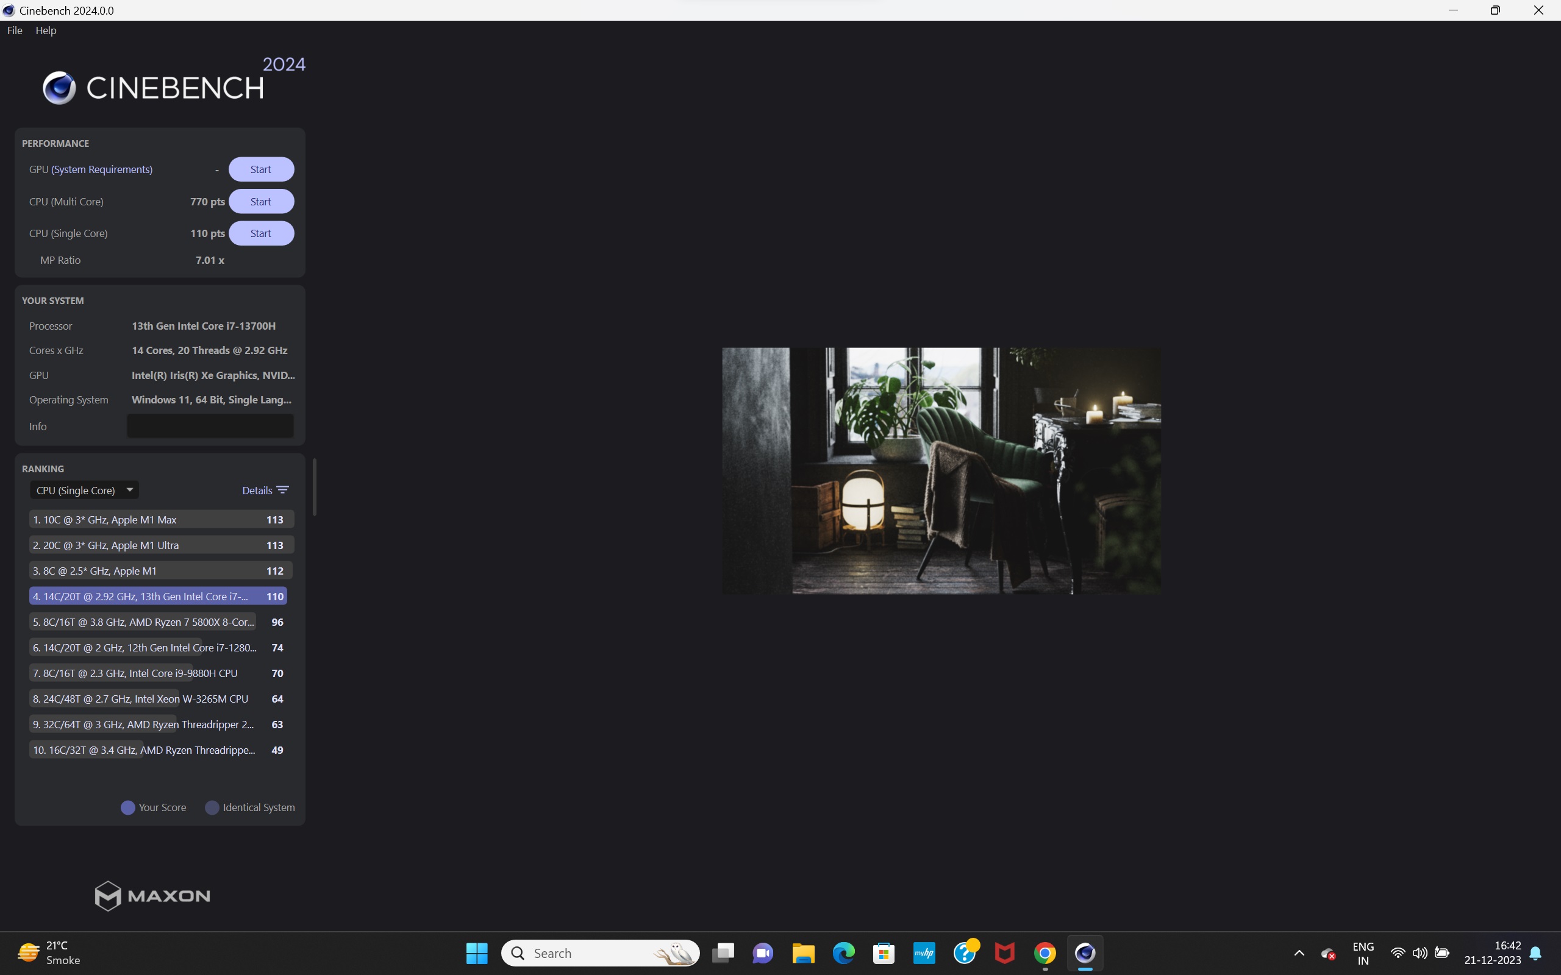
Task: Launch Microsoft Edge from the taskbar
Action: point(844,952)
